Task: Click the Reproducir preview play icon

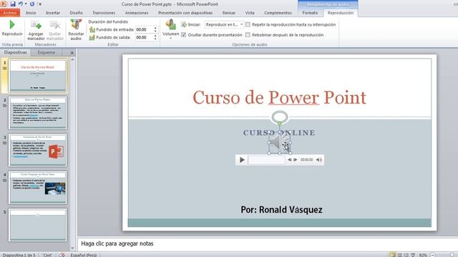Action: pos(12,25)
